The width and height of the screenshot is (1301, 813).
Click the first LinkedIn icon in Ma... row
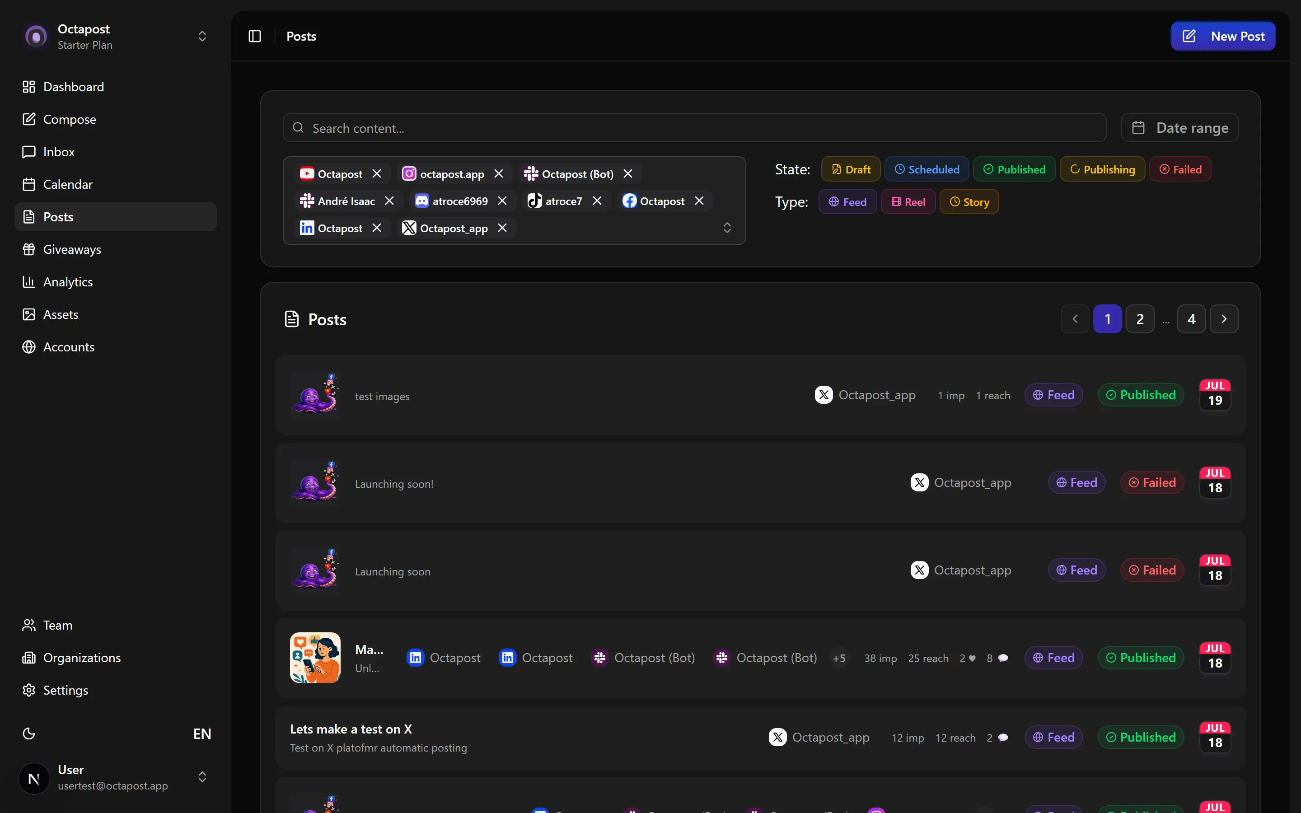pos(416,658)
